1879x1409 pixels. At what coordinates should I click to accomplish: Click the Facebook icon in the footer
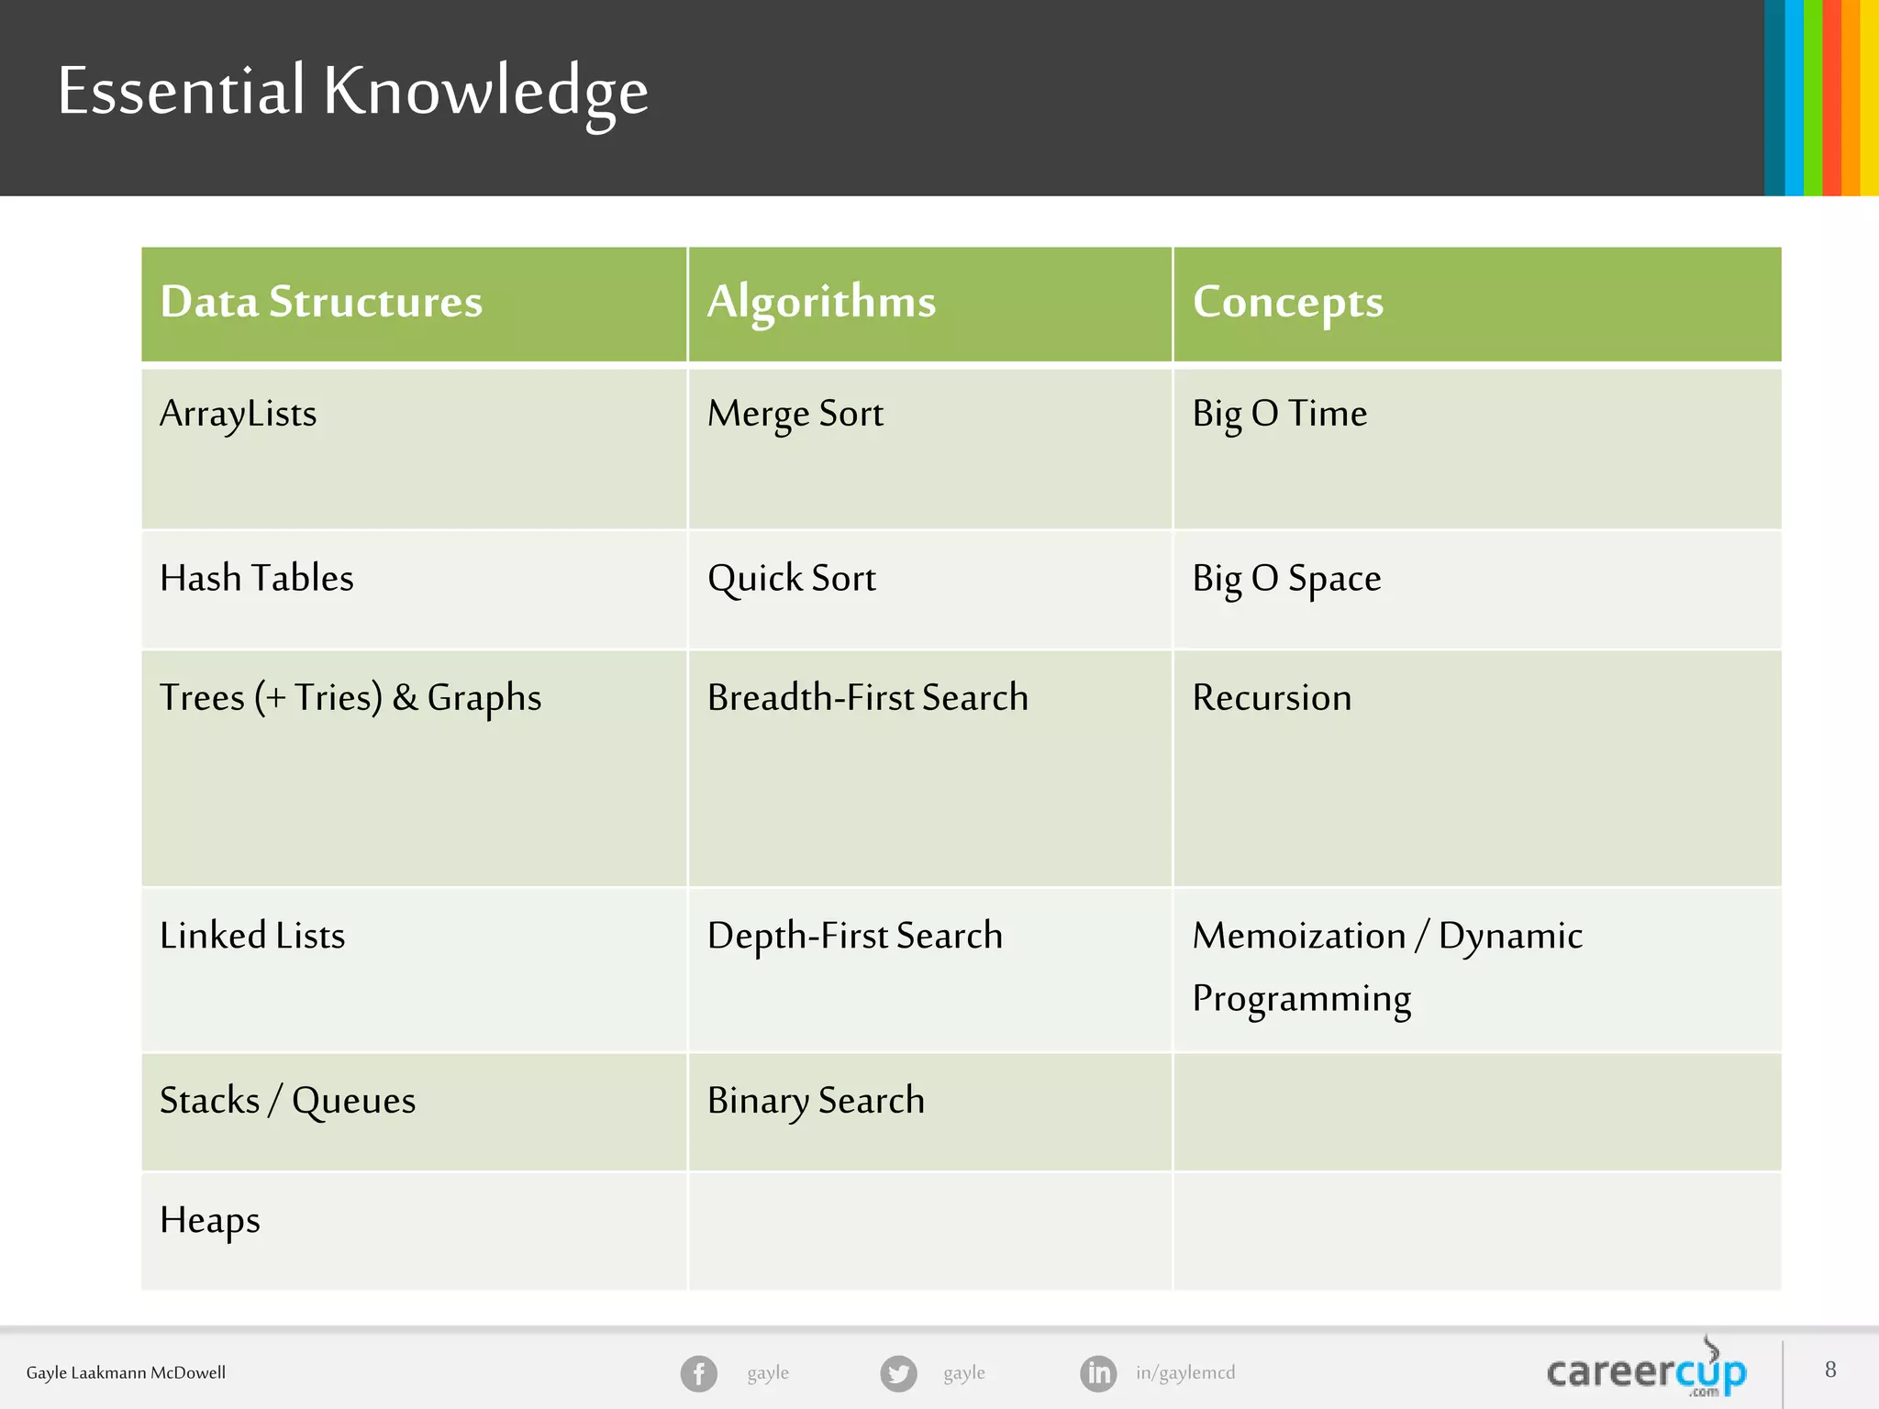pos(698,1373)
